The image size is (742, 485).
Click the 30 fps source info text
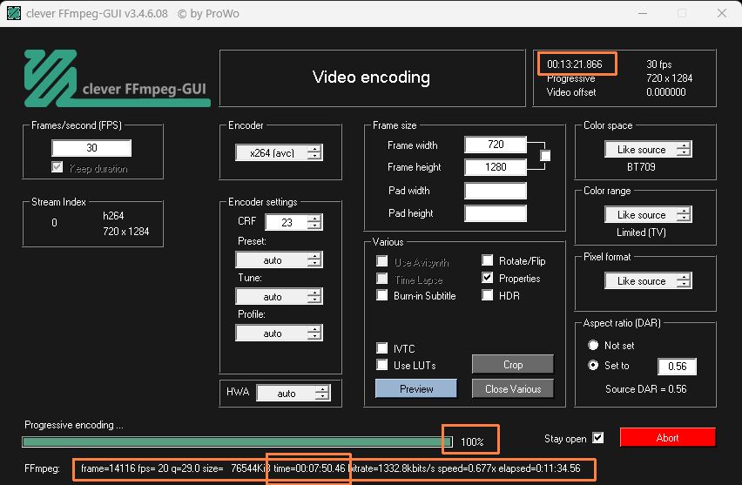658,64
